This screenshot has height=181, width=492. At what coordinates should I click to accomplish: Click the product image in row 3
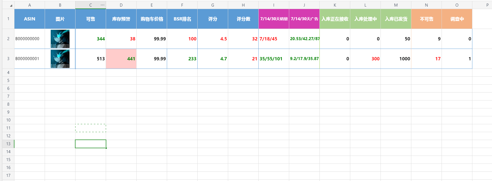[x=60, y=59]
